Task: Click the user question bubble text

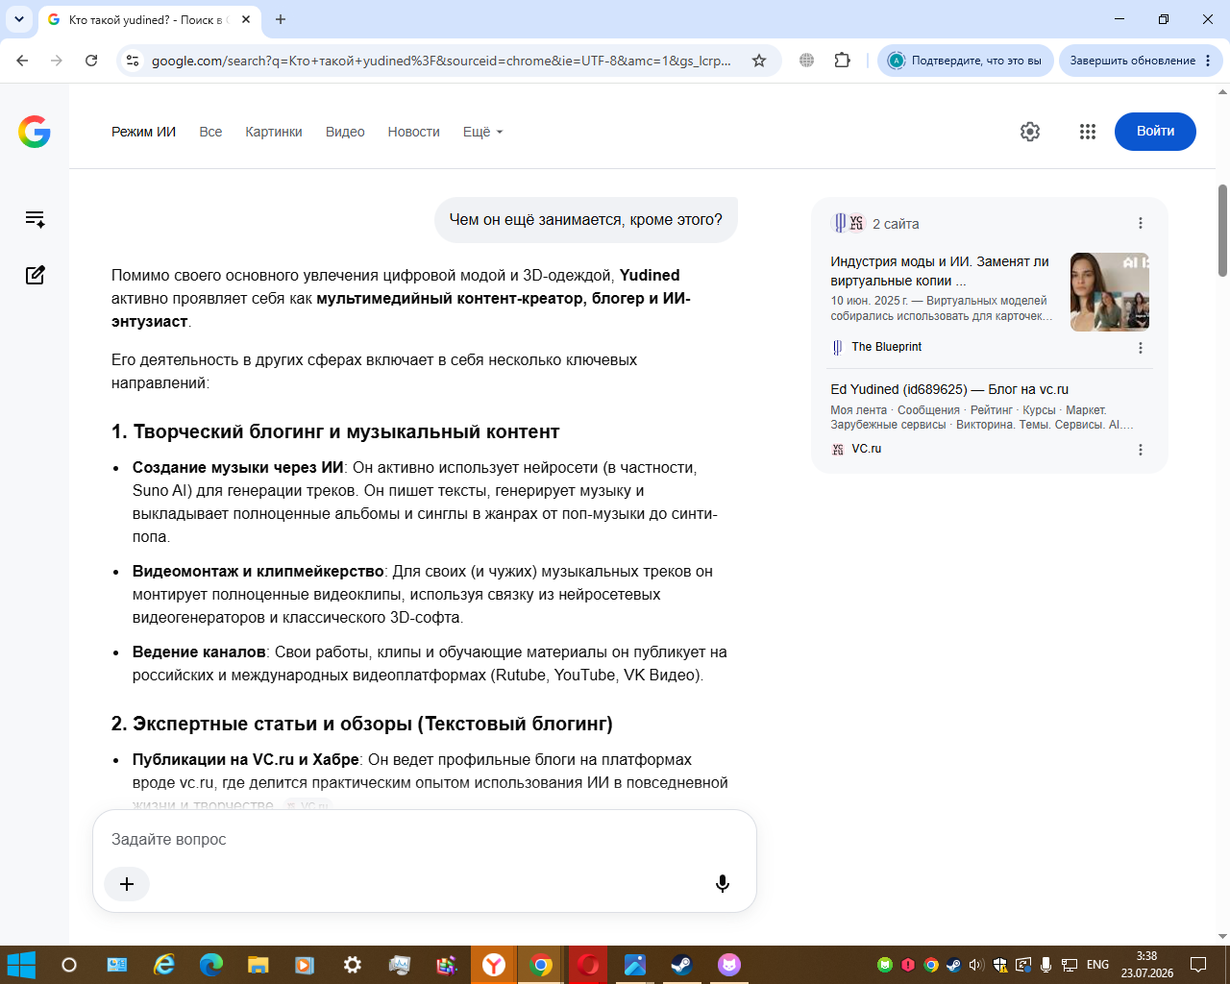Action: click(586, 220)
